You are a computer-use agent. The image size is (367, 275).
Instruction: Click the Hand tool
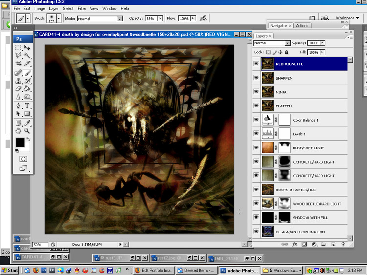click(18, 131)
